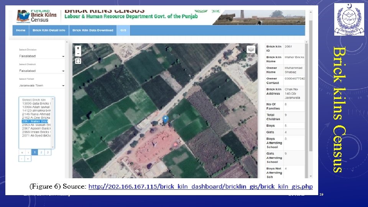Open the map layers switcher

(x=251, y=49)
